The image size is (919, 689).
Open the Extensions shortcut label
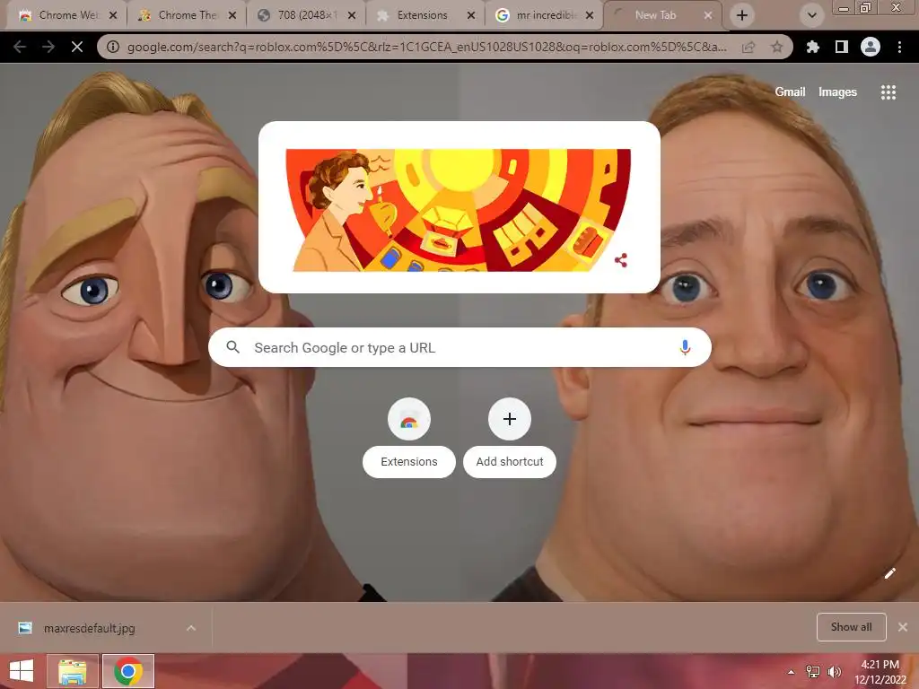click(409, 462)
